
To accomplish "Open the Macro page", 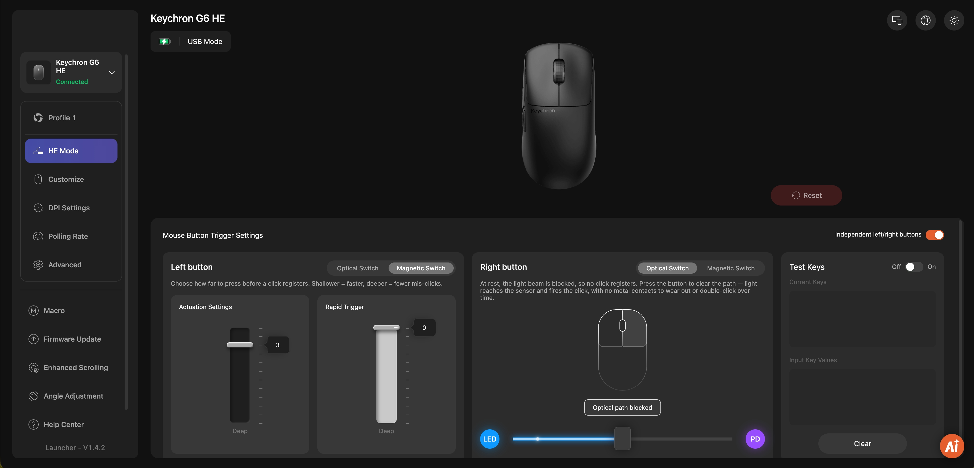I will (71, 310).
